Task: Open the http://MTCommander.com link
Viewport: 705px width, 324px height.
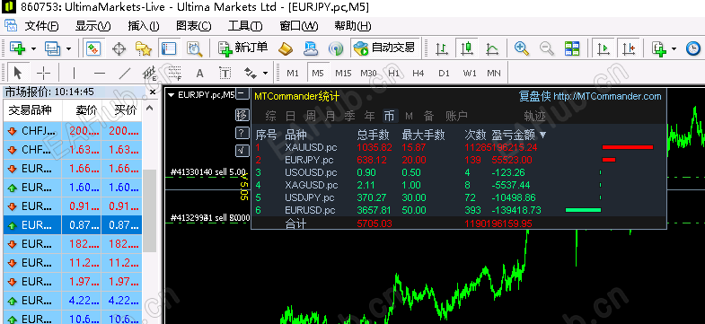Action: [x=607, y=96]
